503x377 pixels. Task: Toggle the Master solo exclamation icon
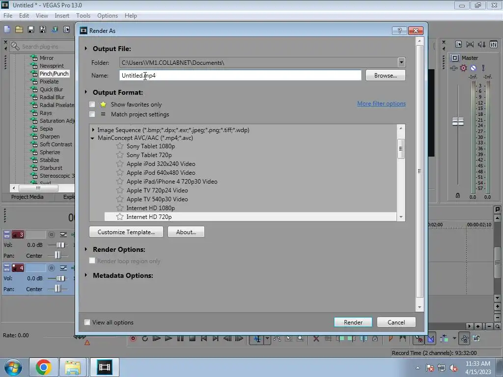pos(483,68)
